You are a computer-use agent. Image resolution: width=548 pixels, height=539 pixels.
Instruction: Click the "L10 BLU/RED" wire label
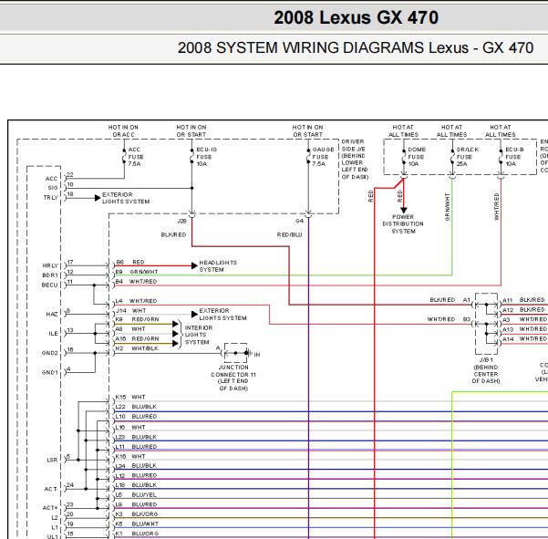click(x=136, y=416)
